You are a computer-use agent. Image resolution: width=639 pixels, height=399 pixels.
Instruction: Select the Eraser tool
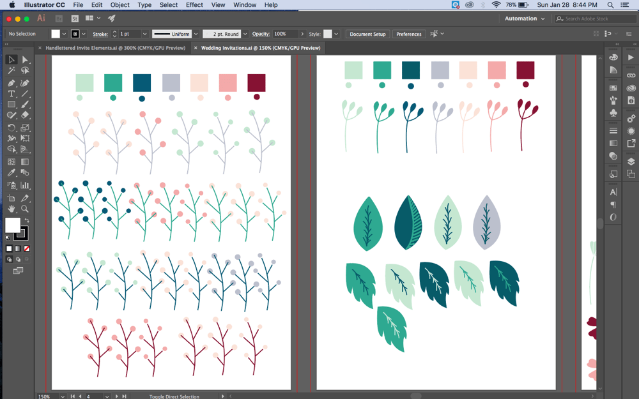point(25,115)
